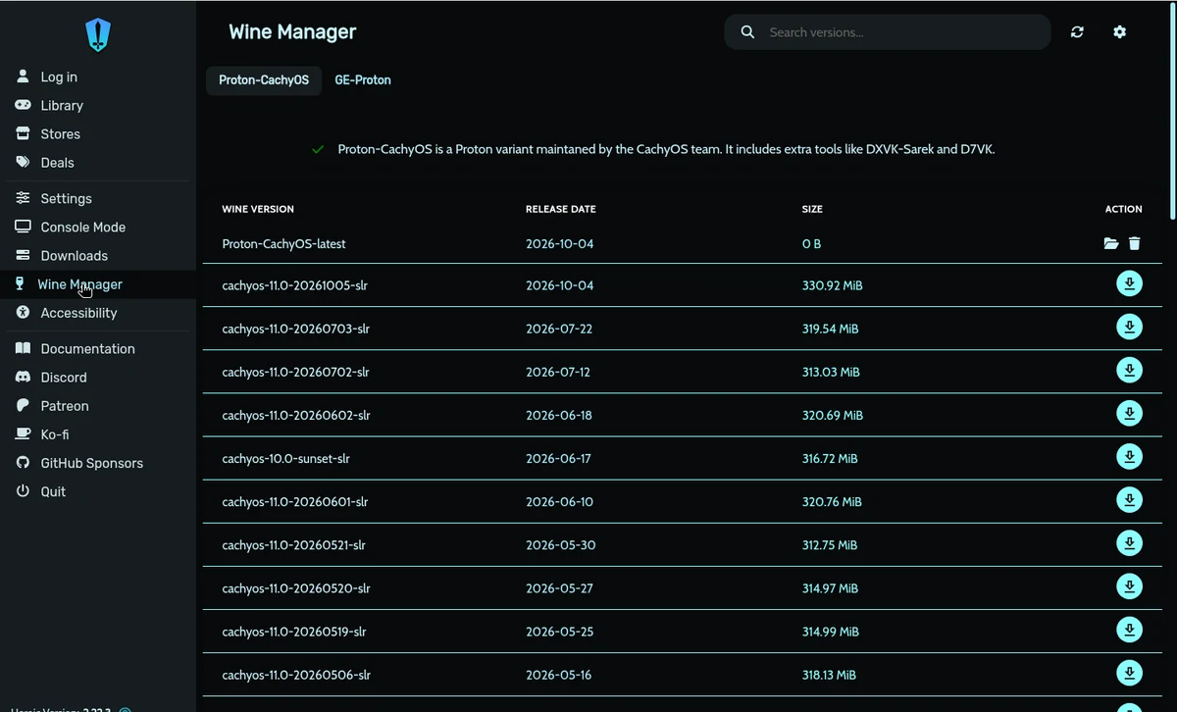Click the 318.13 MiB size value
This screenshot has height=712, width=1177.
829,675
